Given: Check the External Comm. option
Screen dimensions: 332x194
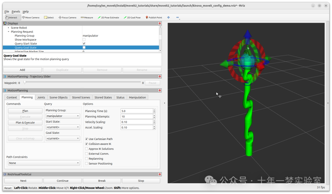Looking at the screenshot, I should tap(86, 154).
